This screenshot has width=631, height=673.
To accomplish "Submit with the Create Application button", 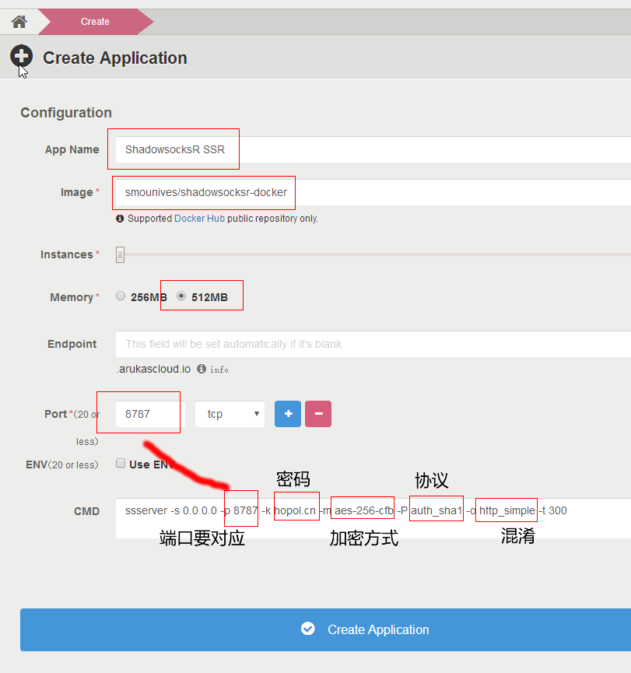I will [x=325, y=629].
